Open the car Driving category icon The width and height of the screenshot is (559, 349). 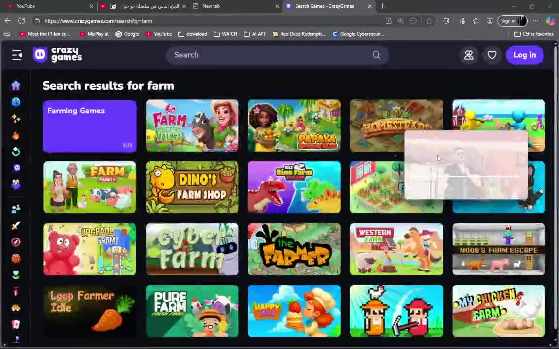[x=16, y=308]
